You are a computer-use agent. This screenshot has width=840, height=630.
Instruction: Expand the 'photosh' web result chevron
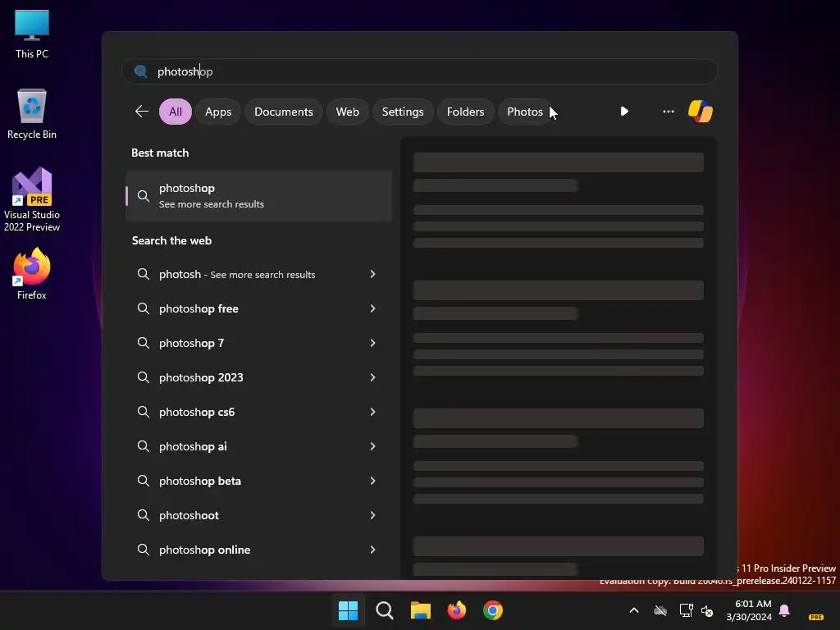point(373,274)
